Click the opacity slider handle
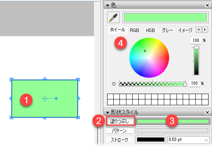 tap(185, 84)
